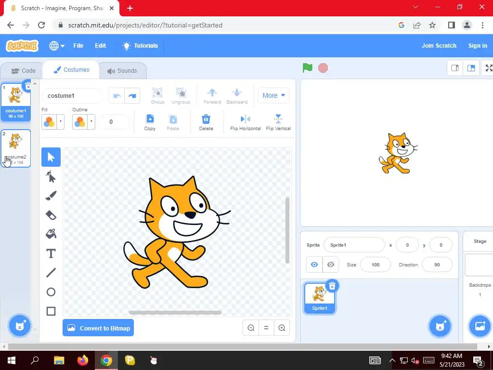Click the redo arrow button

click(x=132, y=96)
